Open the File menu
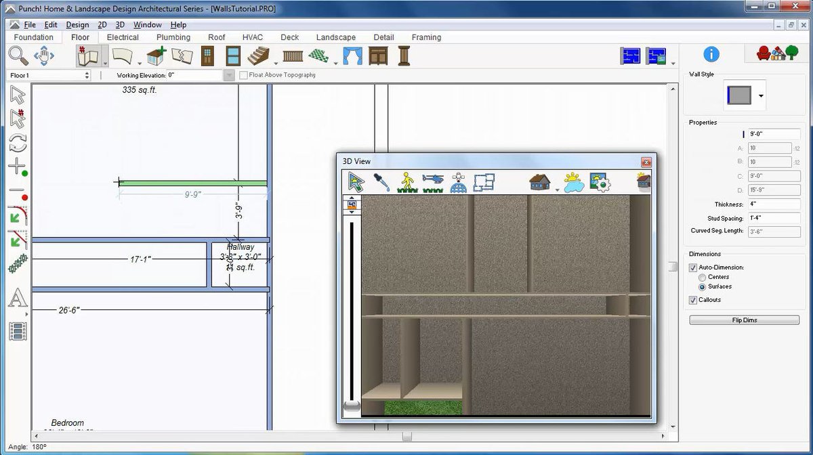 coord(30,24)
